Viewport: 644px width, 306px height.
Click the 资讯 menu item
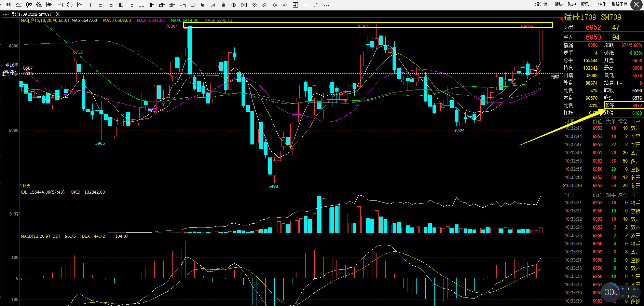[x=585, y=4]
